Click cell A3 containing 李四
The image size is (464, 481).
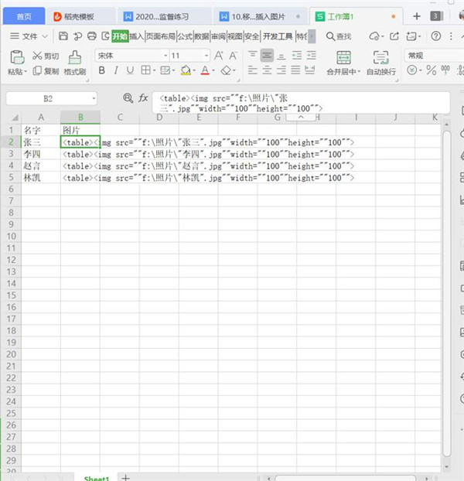coord(41,154)
